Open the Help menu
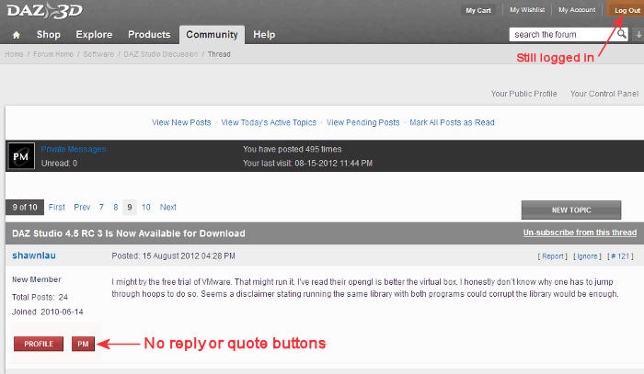This screenshot has height=374, width=644. pos(264,34)
